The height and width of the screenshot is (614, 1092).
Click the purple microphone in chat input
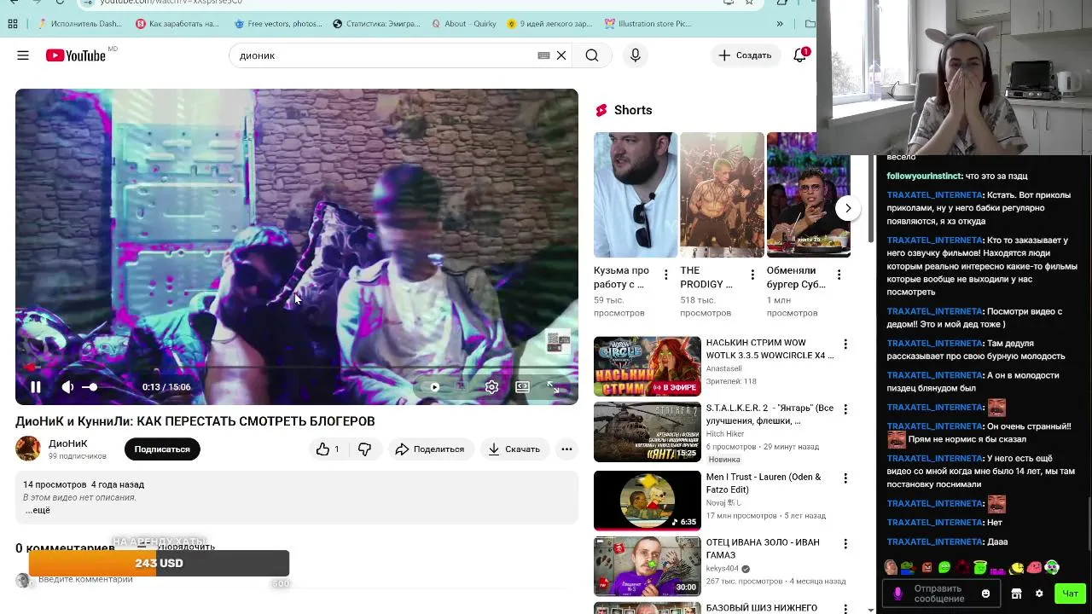(x=897, y=594)
